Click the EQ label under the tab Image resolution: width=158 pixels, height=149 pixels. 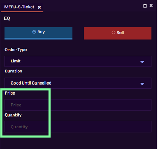pos(7,18)
